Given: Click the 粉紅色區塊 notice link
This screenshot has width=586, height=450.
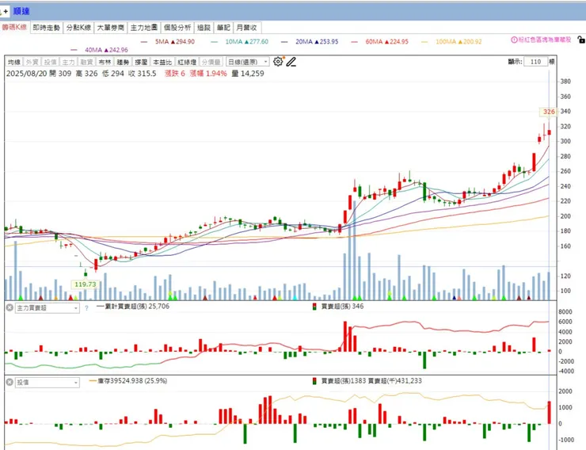Looking at the screenshot, I should click(541, 40).
